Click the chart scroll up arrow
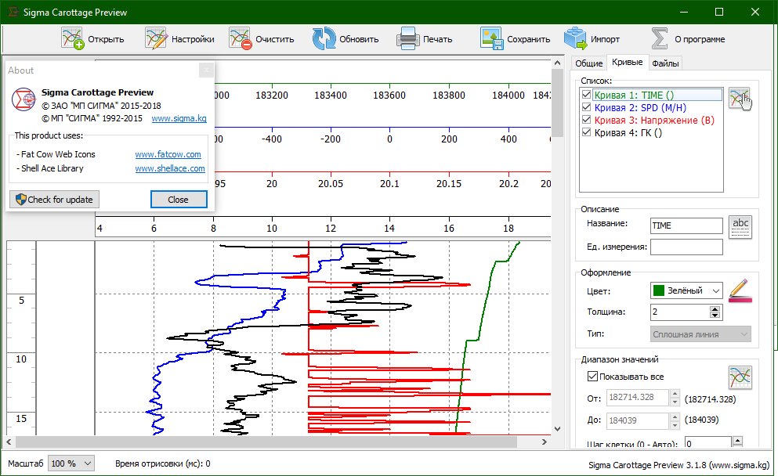The width and height of the screenshot is (778, 476). click(x=558, y=63)
